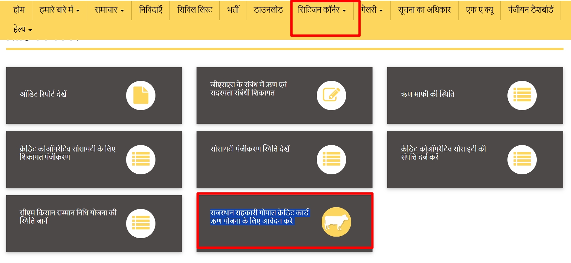Screen dimensions: 571x263
Task: Open the हमारे बारे में dropdown
Action: [x=60, y=10]
